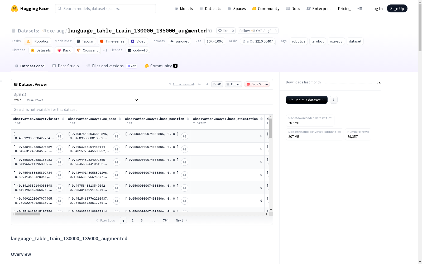This screenshot has height=264, width=422.
Task: Open the Dataset card tab
Action: [30, 66]
